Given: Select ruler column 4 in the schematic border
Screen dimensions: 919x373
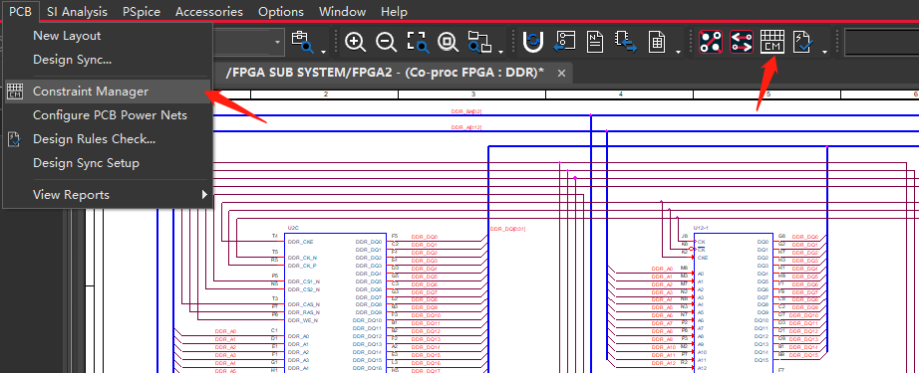Looking at the screenshot, I should (x=620, y=94).
